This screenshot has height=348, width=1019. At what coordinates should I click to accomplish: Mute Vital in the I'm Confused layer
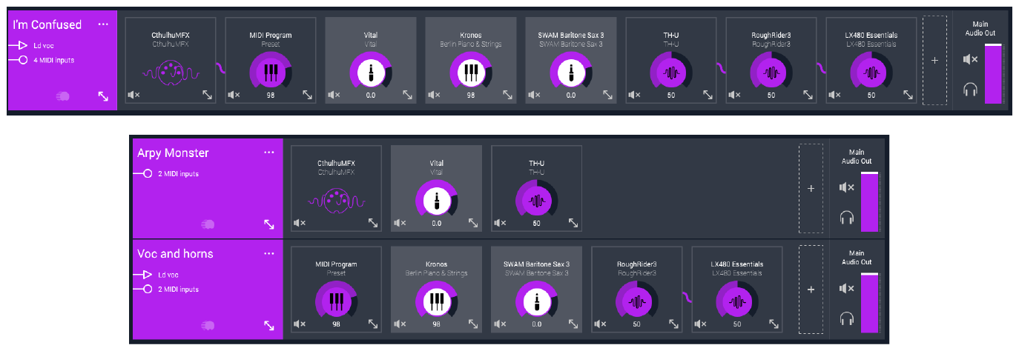click(x=333, y=95)
